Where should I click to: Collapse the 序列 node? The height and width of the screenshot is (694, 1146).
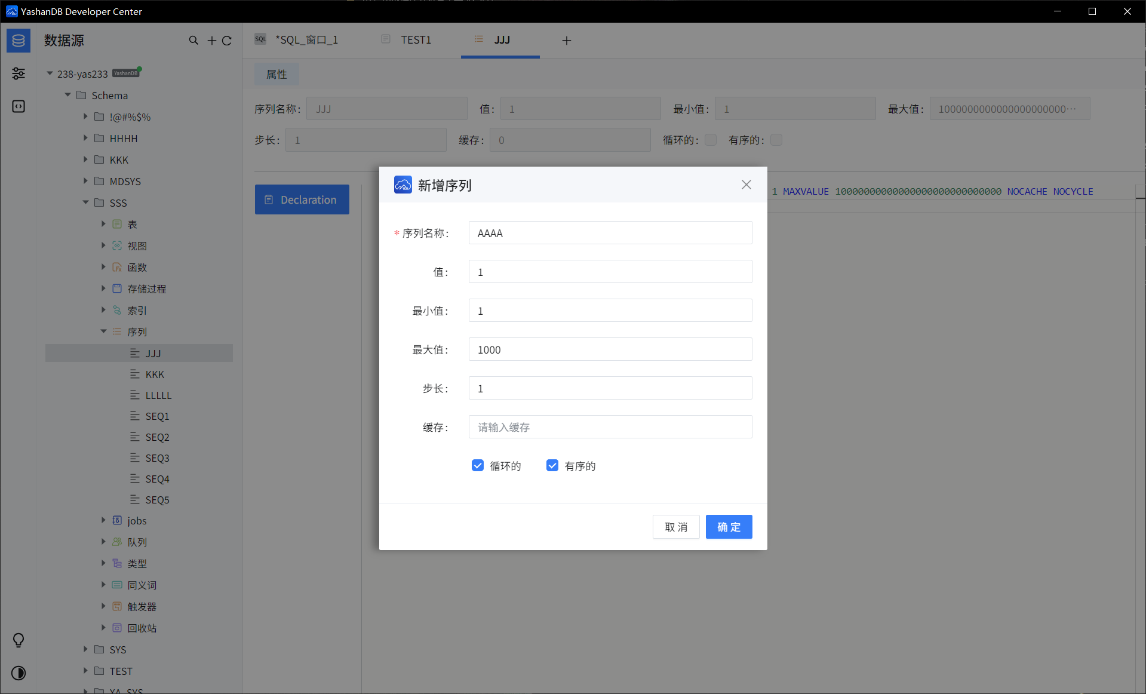[103, 331]
